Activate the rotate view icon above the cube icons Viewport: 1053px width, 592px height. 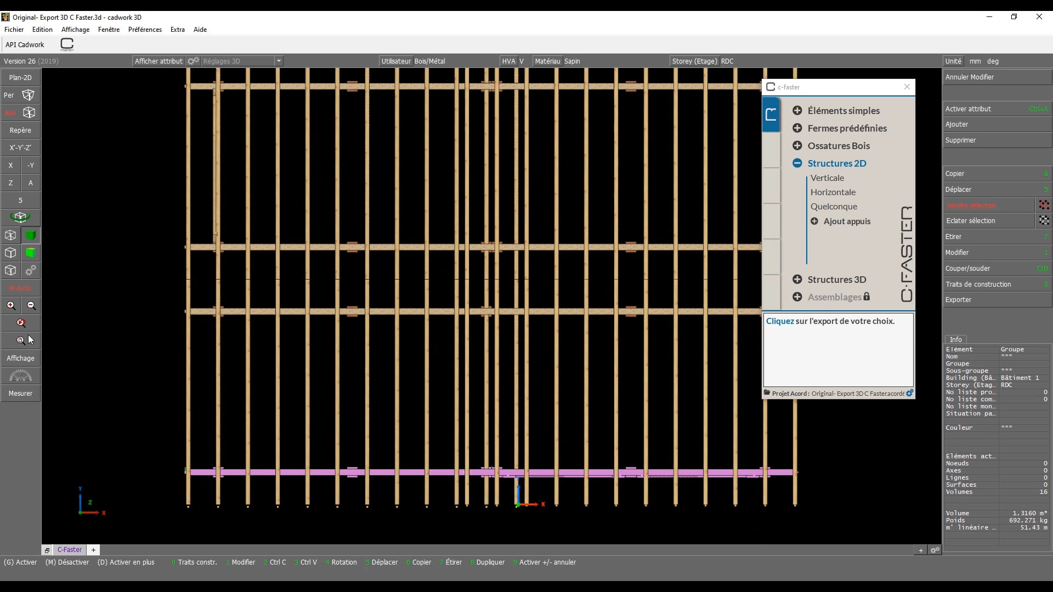pyautogui.click(x=20, y=218)
